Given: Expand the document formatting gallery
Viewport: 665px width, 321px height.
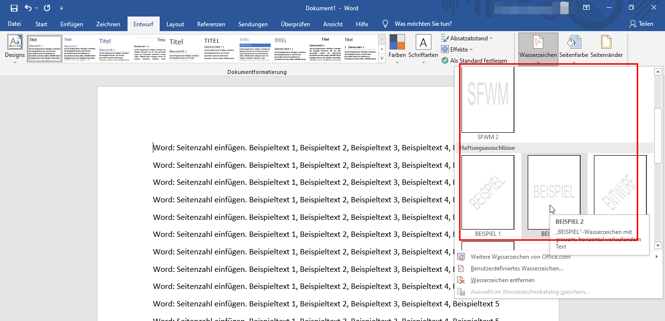Looking at the screenshot, I should pos(382,59).
